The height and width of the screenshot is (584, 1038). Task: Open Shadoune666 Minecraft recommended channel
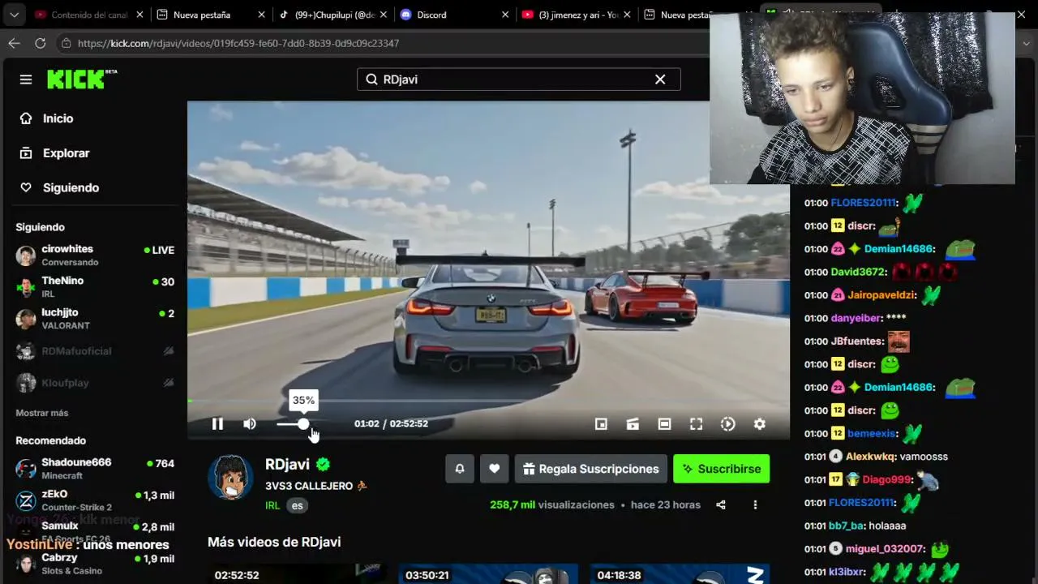point(95,468)
